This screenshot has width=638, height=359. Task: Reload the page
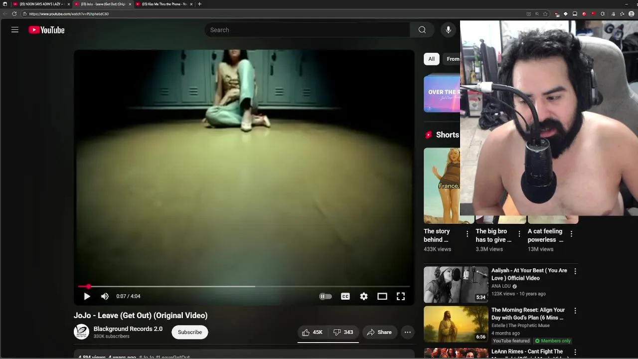coord(14,14)
